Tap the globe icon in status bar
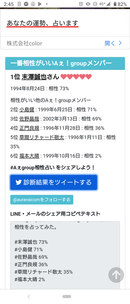 pos(33,4)
